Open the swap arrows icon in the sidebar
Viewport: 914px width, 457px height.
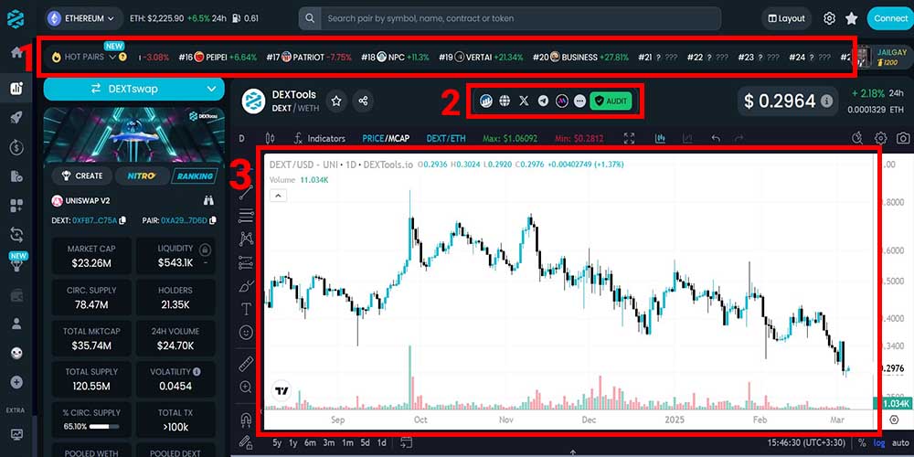coord(16,234)
